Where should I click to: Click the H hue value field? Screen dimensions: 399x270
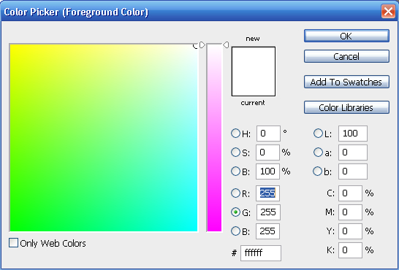point(268,134)
